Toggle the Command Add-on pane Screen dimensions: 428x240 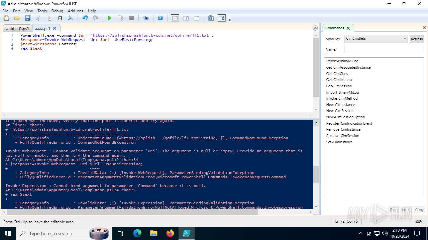(x=222, y=18)
